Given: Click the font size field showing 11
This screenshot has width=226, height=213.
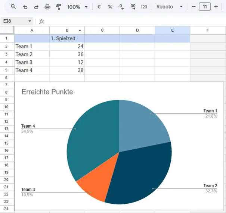Looking at the screenshot, I should point(205,7).
